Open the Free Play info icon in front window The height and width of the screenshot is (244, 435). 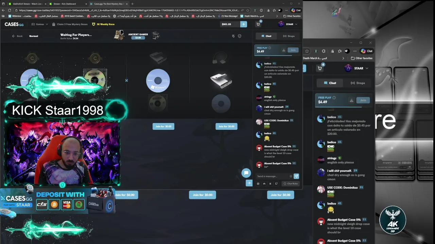coord(269,48)
